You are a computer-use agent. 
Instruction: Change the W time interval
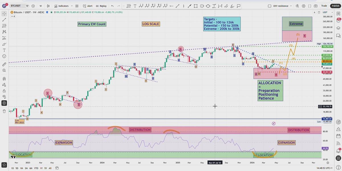click(41, 6)
